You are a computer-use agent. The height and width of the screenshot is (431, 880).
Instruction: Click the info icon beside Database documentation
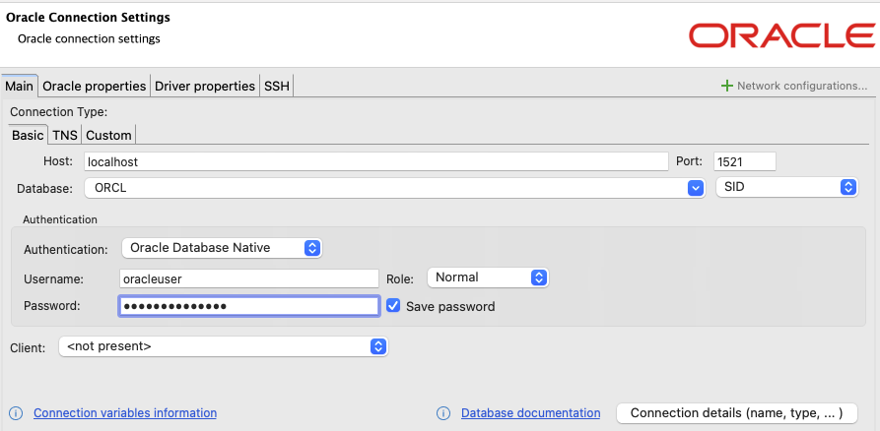pos(443,413)
